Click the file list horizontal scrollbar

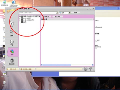pos(67,65)
